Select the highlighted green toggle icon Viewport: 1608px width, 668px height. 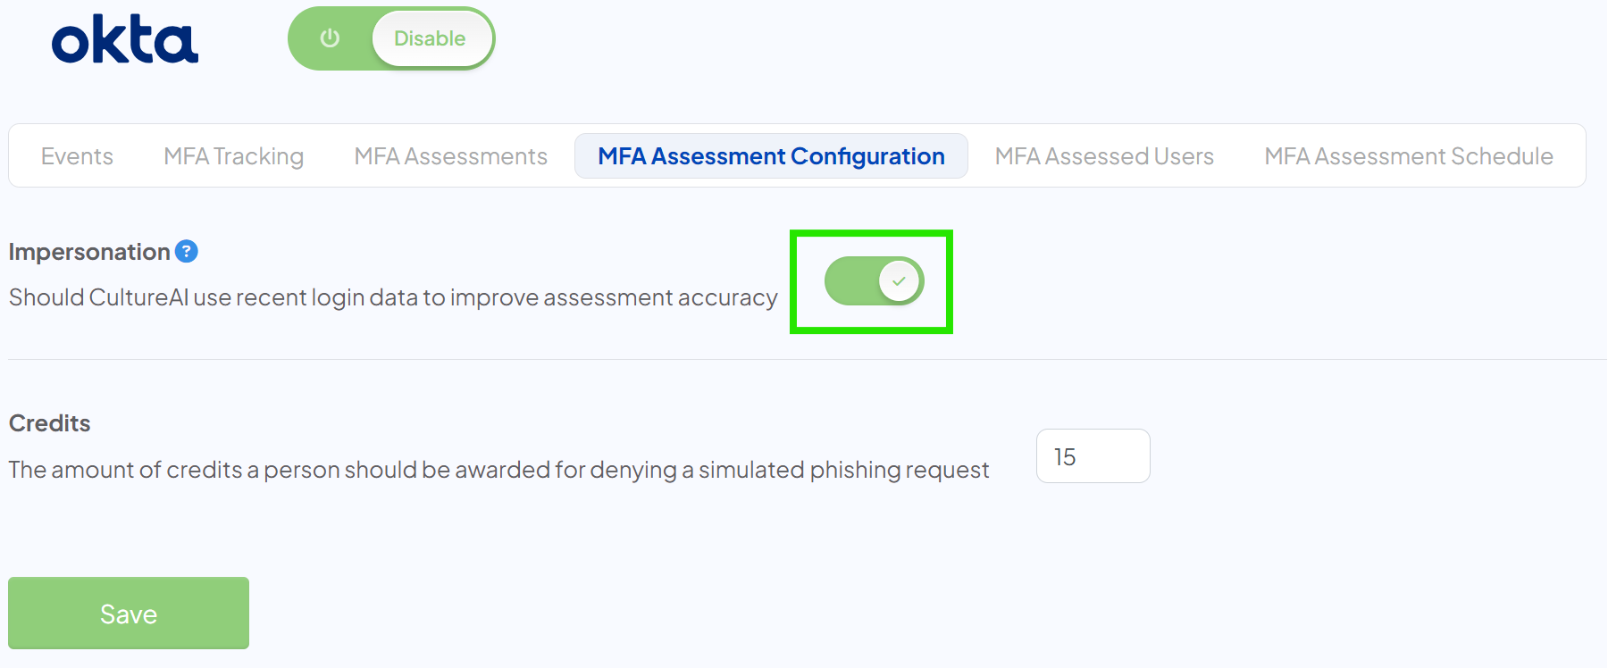click(870, 280)
